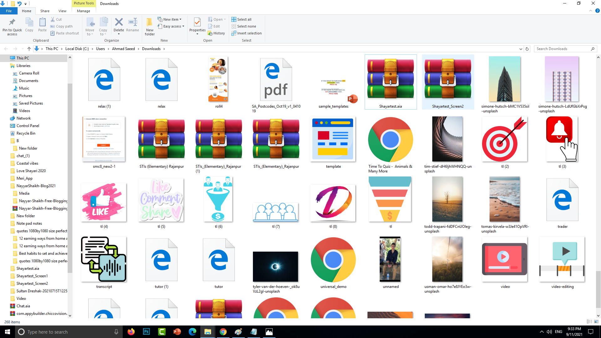Screen dimensions: 601x338
Task: Open the Move to dropdown
Action: [x=90, y=27]
